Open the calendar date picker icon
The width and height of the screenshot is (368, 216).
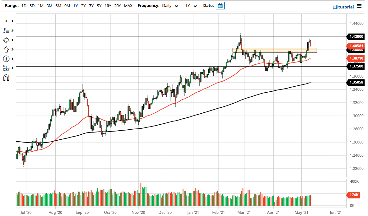[x=220, y=6]
